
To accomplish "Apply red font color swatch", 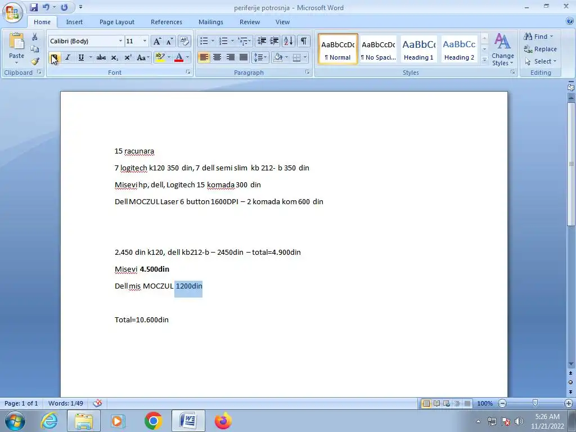I will (179, 57).
